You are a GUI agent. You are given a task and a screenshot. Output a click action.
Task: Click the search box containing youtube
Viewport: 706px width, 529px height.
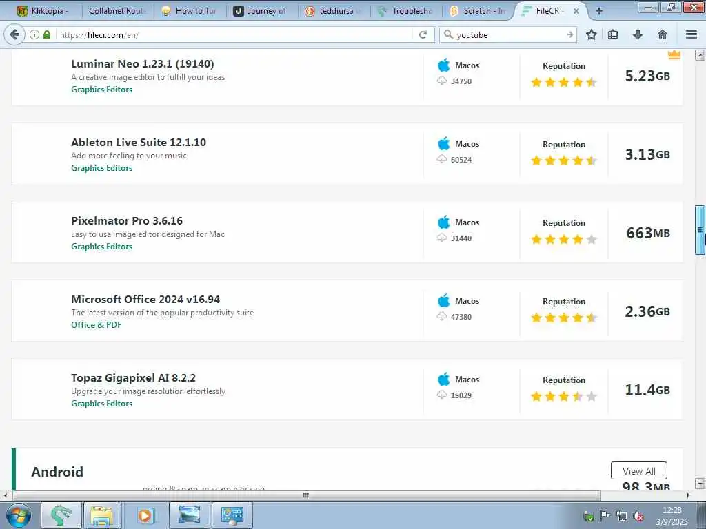tap(509, 34)
